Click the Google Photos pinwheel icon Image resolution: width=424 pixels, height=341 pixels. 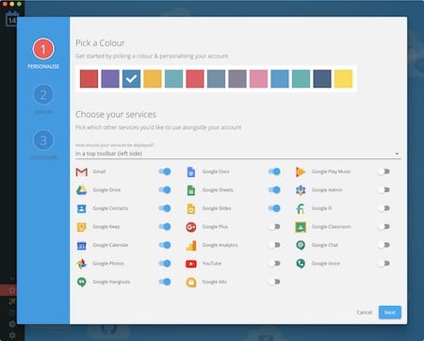click(82, 264)
